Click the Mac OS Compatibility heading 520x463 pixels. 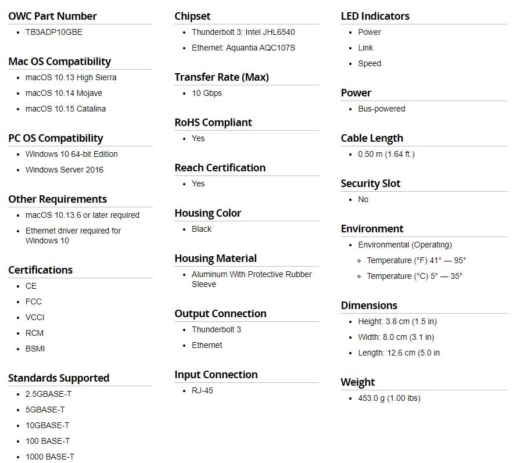tap(59, 62)
